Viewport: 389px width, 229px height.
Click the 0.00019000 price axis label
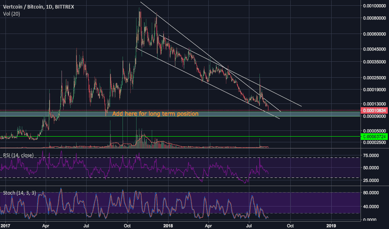(374, 90)
